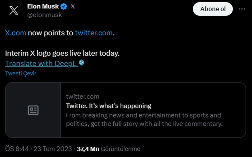Screen dimensions: 252x157
Task: Click the @elonmusk handle
Action: (45, 15)
